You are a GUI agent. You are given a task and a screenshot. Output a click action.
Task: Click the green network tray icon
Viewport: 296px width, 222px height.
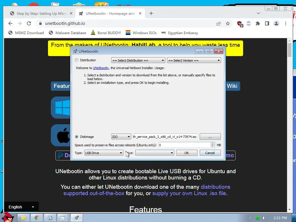[x=258, y=218]
